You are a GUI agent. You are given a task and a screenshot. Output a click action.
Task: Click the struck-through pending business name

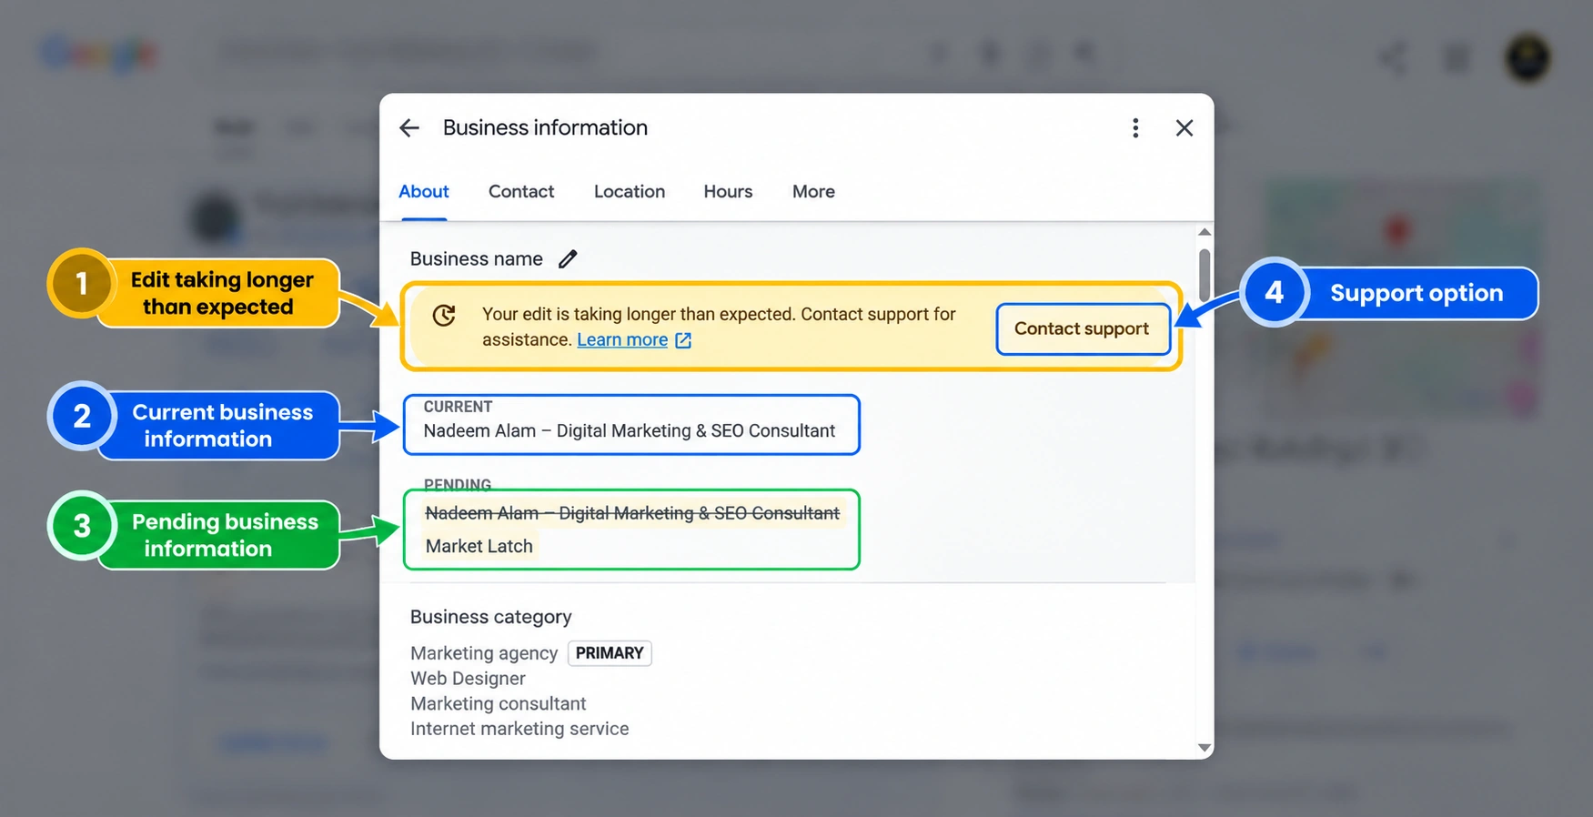tap(632, 514)
